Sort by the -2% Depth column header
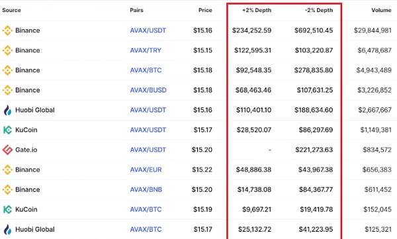The image size is (397, 239). 319,11
